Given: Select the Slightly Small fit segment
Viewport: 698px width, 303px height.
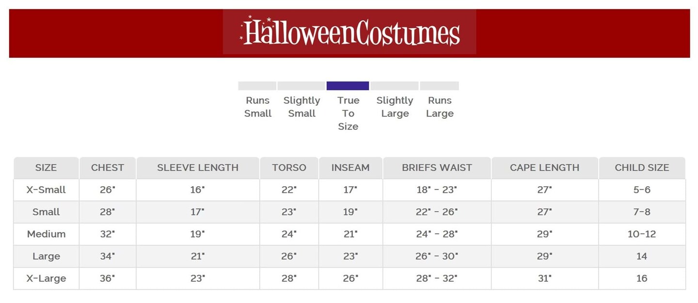Looking at the screenshot, I should (x=301, y=86).
